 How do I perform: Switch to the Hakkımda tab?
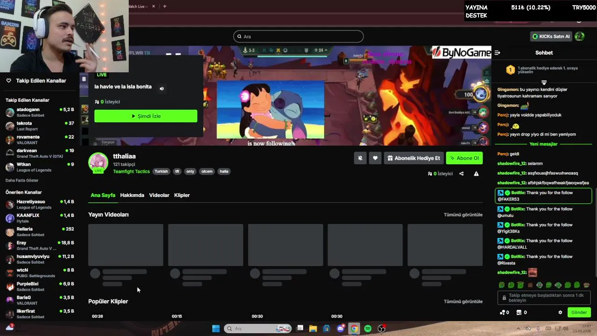(x=132, y=195)
